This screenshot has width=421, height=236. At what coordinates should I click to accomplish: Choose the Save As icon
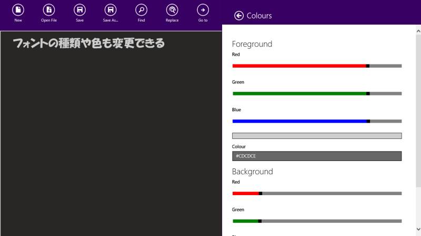111,10
